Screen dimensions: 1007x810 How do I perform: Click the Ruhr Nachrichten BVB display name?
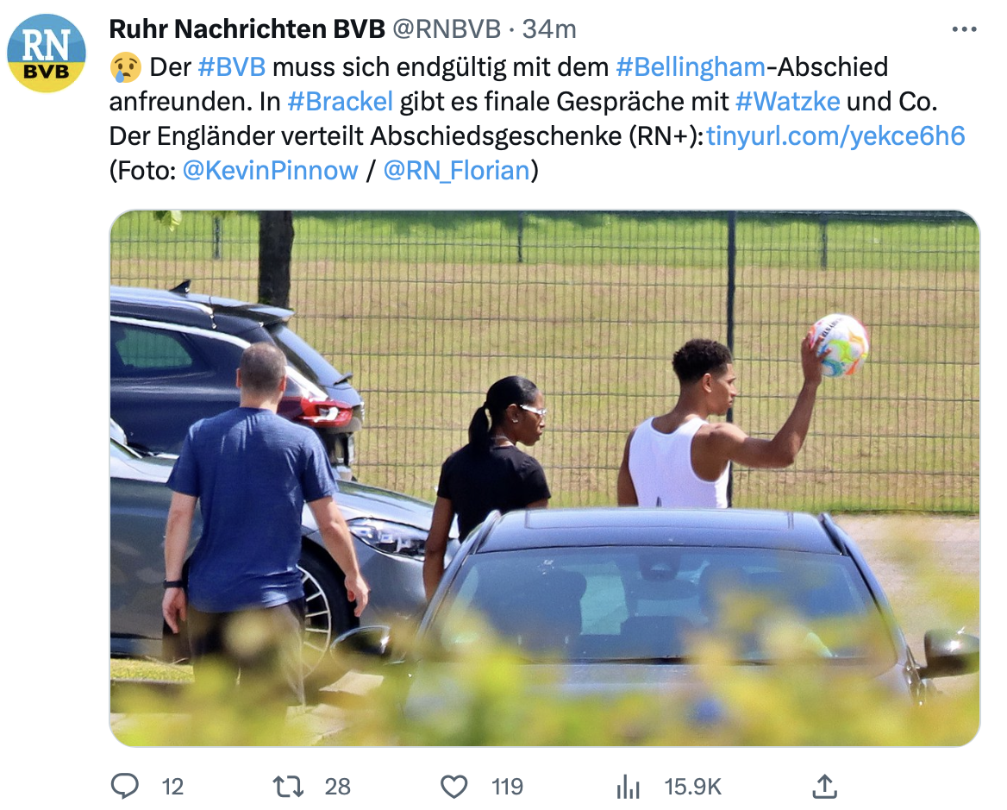coord(247,29)
